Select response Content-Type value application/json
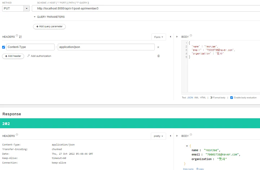 (x=63, y=145)
